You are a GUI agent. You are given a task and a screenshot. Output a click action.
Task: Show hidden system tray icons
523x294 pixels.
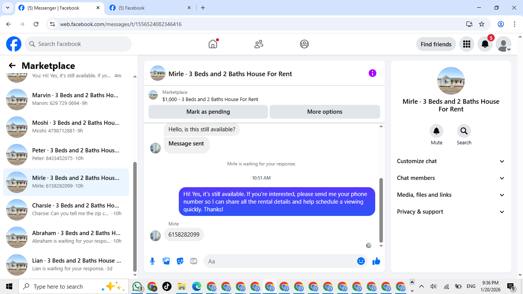pos(422,286)
